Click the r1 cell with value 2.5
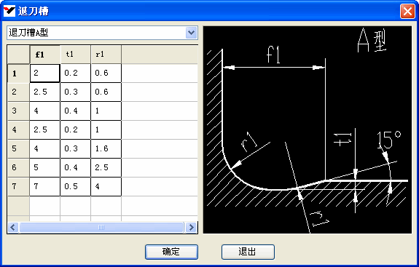Screen dimensions: 419x267 coord(106,167)
